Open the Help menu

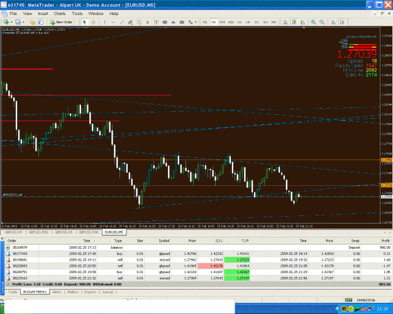(x=114, y=14)
